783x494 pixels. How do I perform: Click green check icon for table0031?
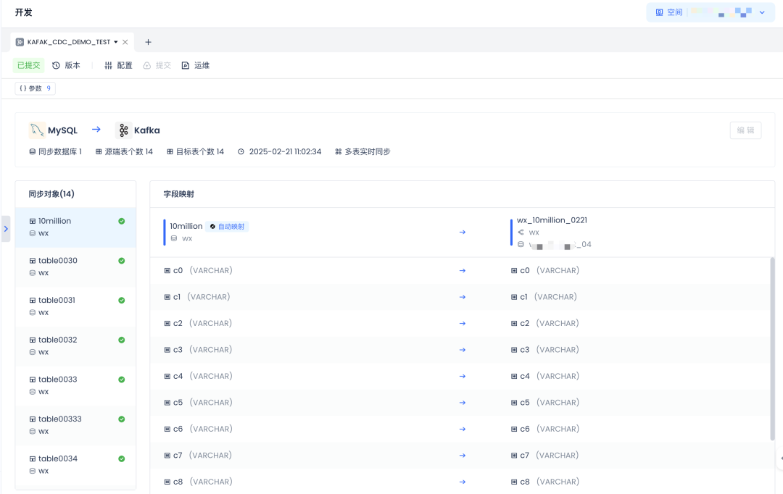121,301
